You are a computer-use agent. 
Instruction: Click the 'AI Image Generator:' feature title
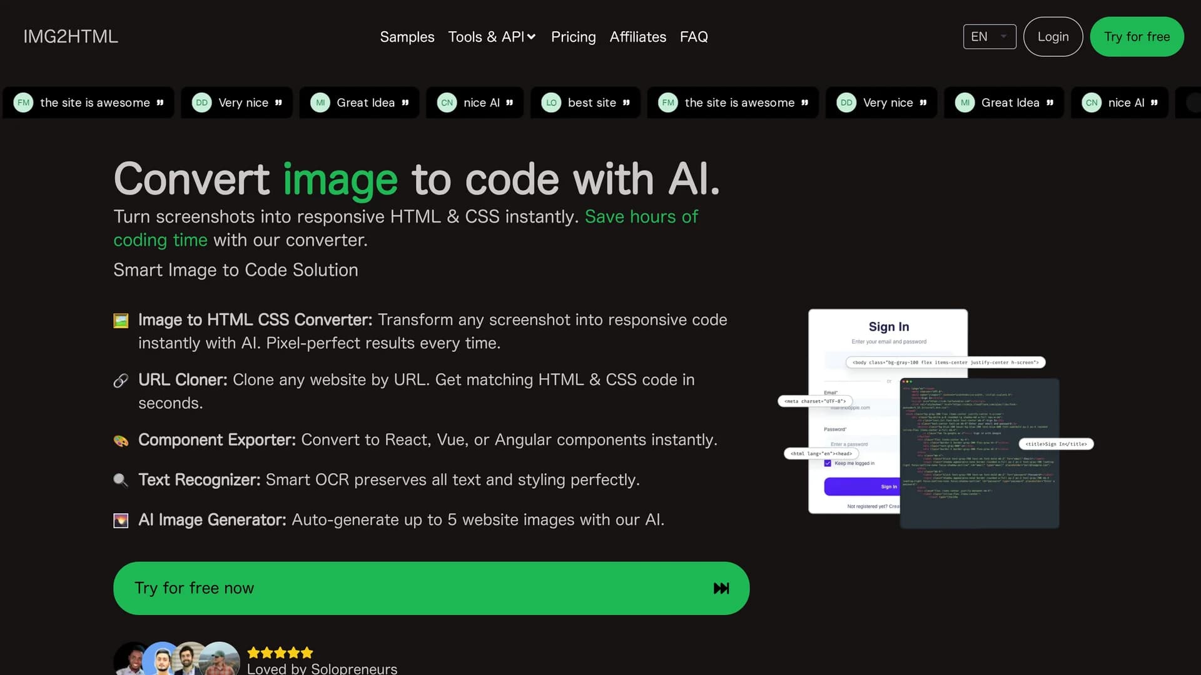(x=212, y=520)
